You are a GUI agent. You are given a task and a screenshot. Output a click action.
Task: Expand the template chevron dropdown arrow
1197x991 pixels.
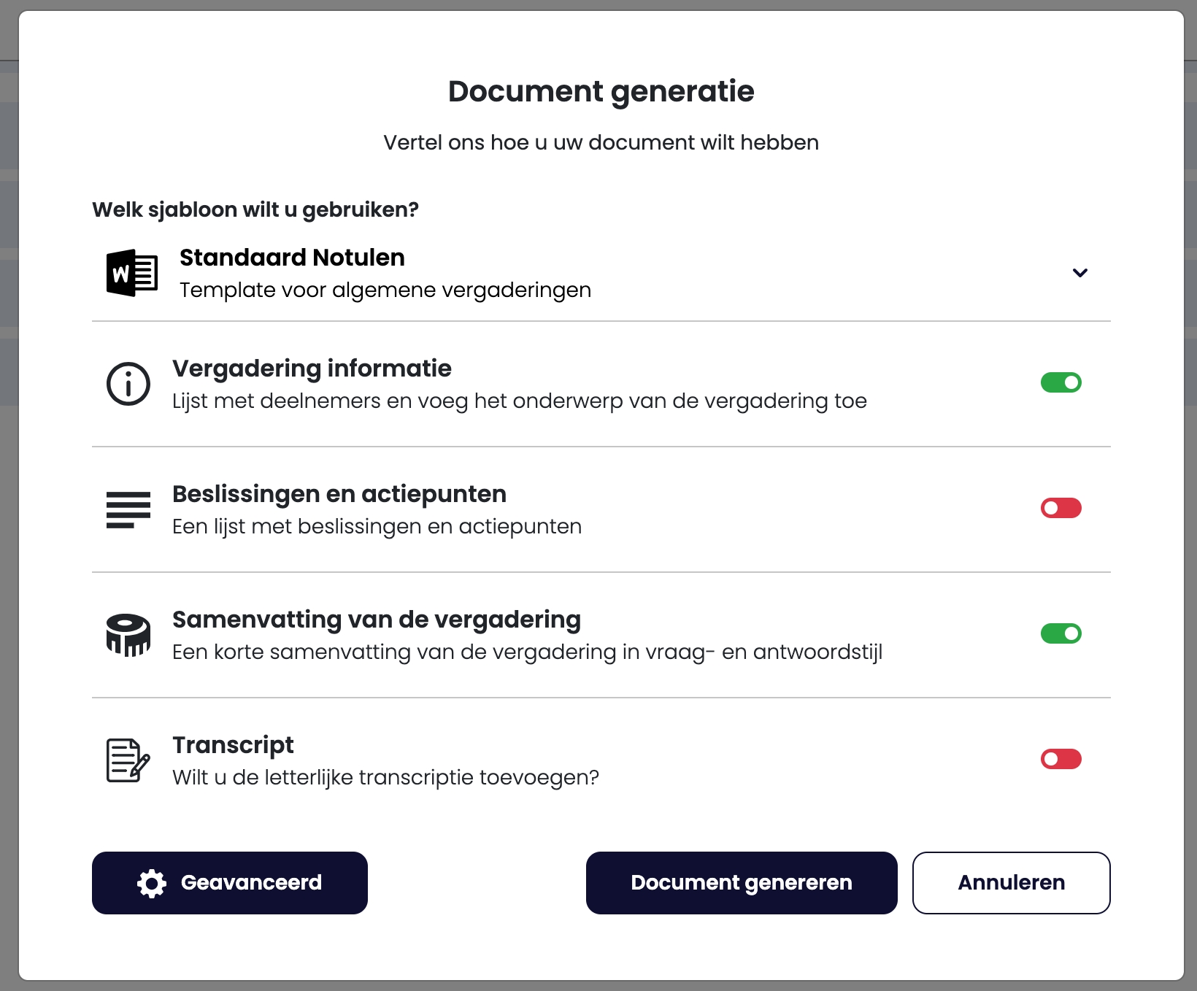(x=1079, y=273)
